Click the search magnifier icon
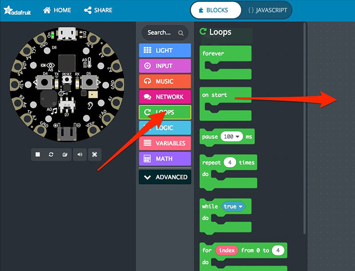Viewport: 355px width, 271px height. [x=180, y=32]
